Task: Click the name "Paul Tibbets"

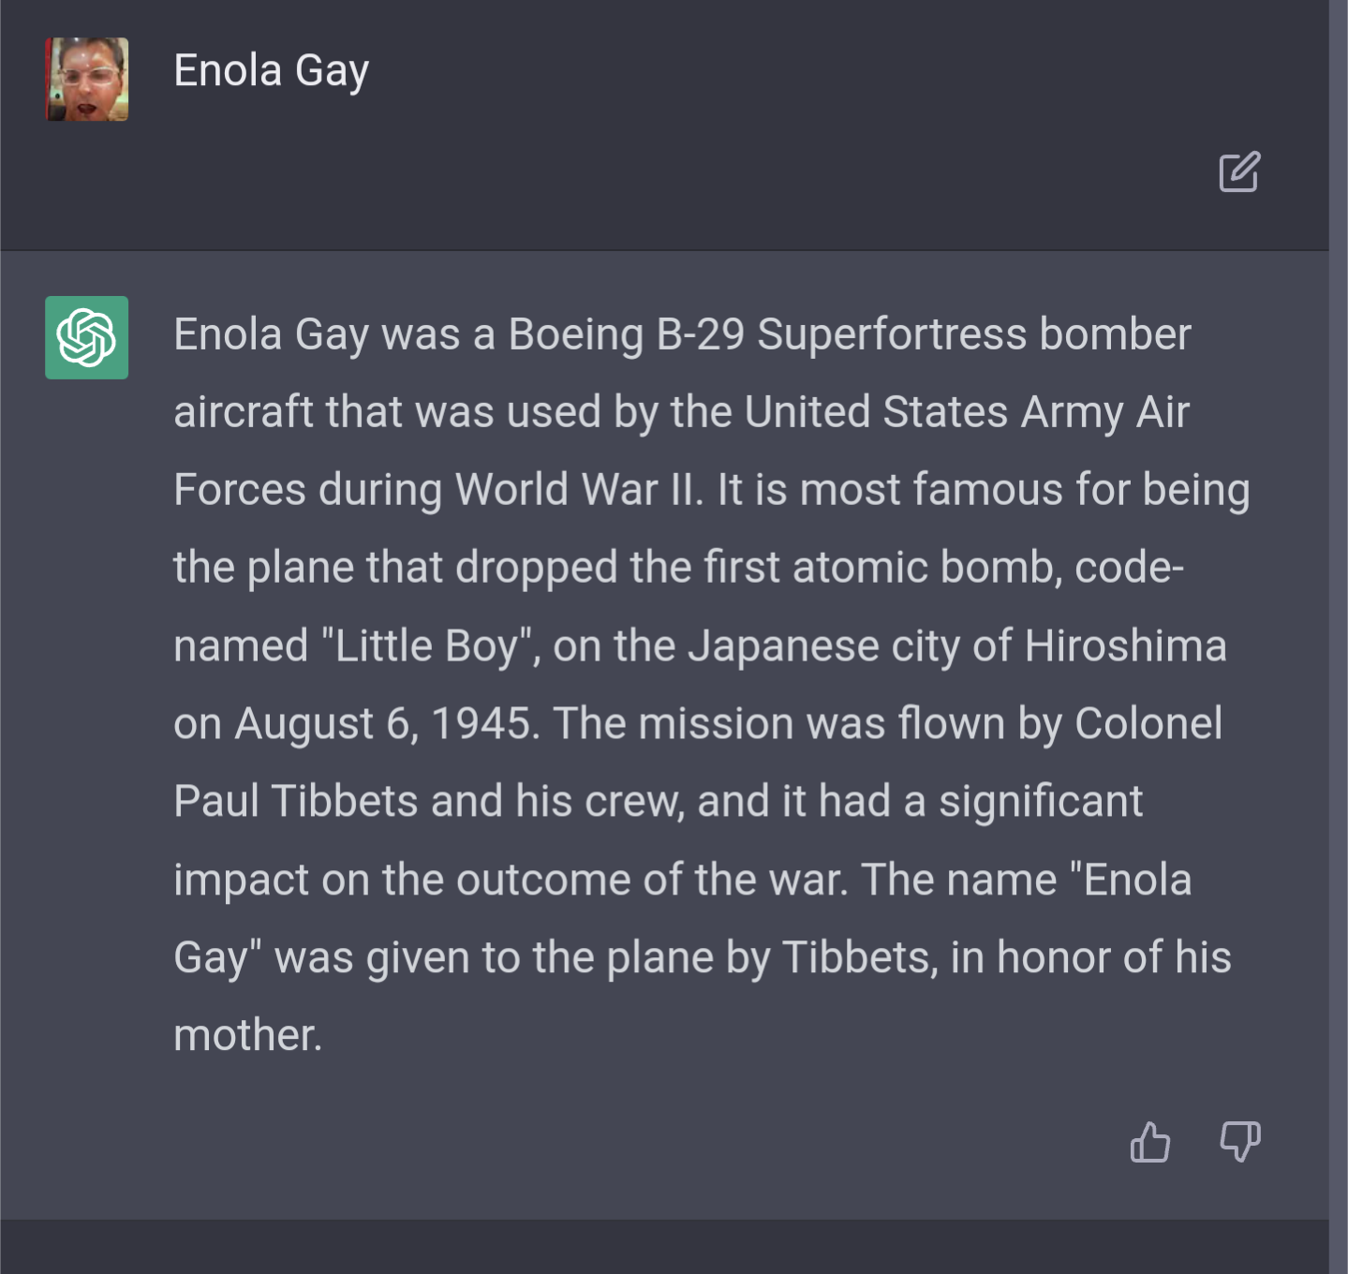Action: 295,802
